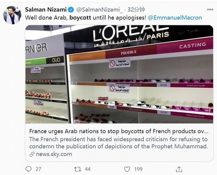Click the French president article description
The width and height of the screenshot is (217, 175).
pyautogui.click(x=118, y=143)
